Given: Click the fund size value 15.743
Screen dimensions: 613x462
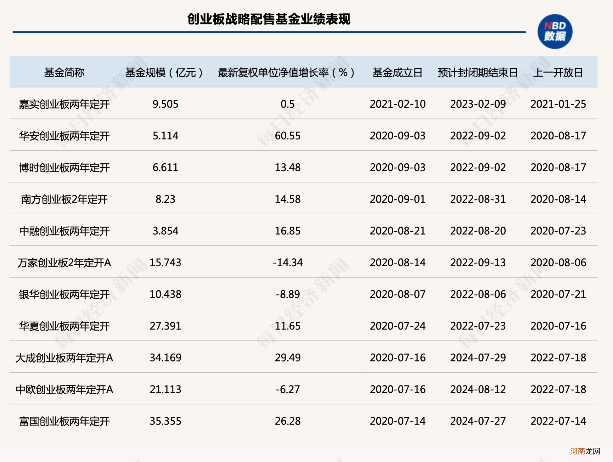Looking at the screenshot, I should (x=165, y=263).
